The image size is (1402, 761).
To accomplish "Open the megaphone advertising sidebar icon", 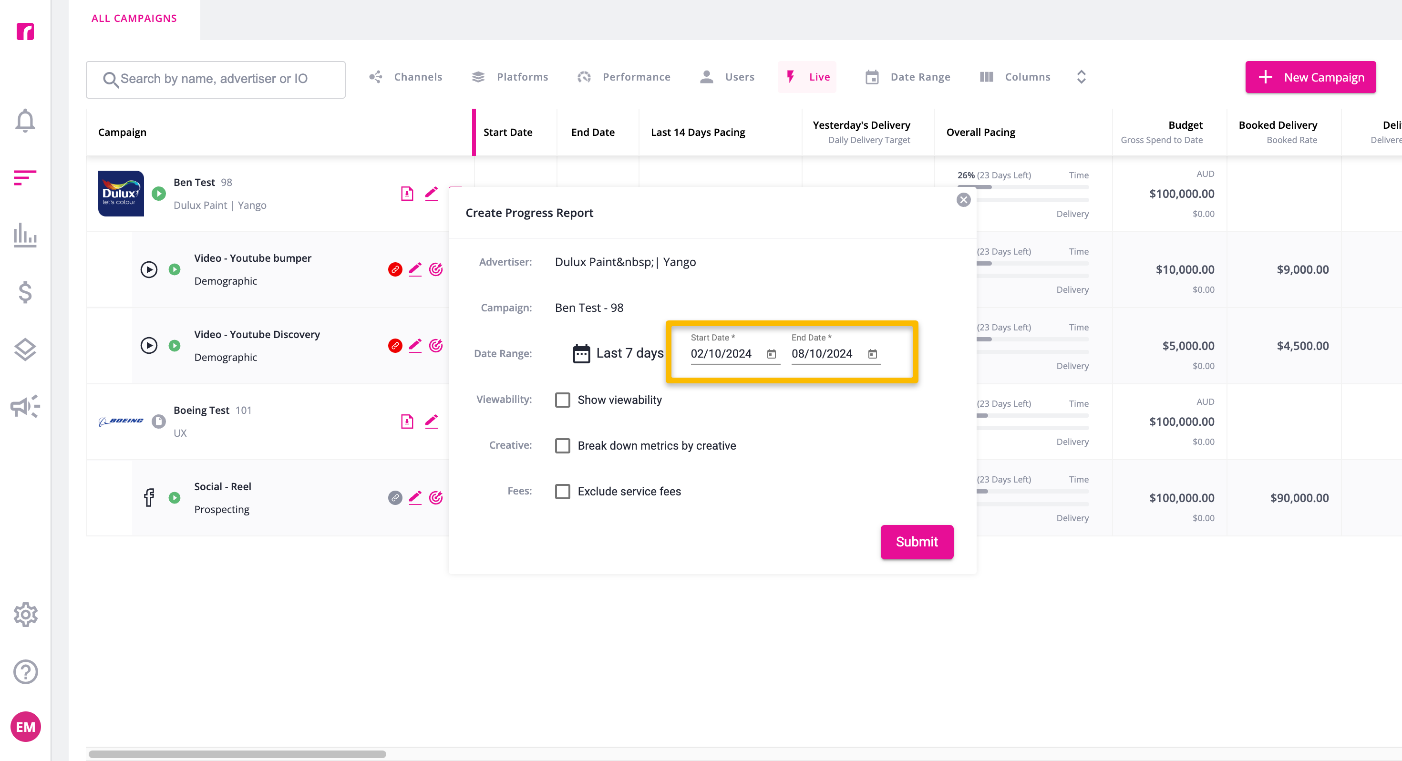I will pos(25,406).
